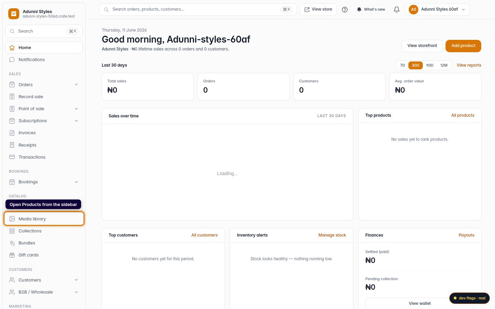Click the Avg. order value card
The width and height of the screenshot is (495, 309).
click(435, 87)
